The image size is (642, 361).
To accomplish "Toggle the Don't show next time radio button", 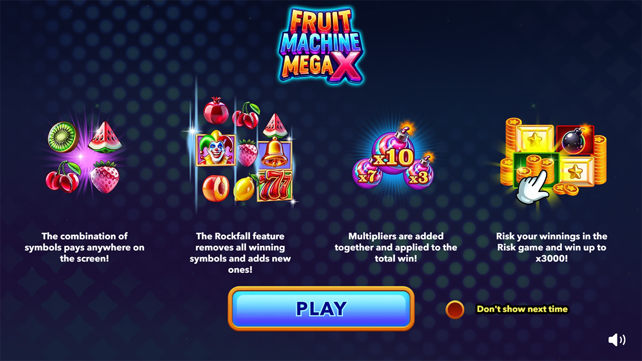I will [455, 309].
